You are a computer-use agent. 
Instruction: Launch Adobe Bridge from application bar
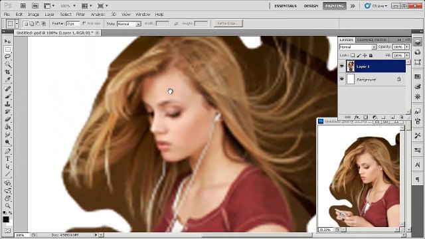click(23, 6)
